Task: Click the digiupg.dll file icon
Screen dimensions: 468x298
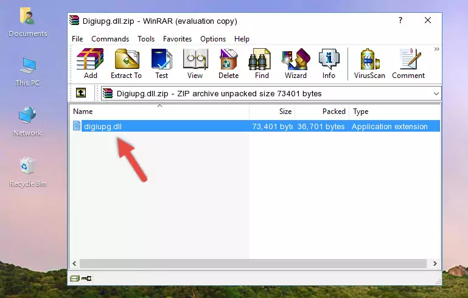Action: point(77,126)
